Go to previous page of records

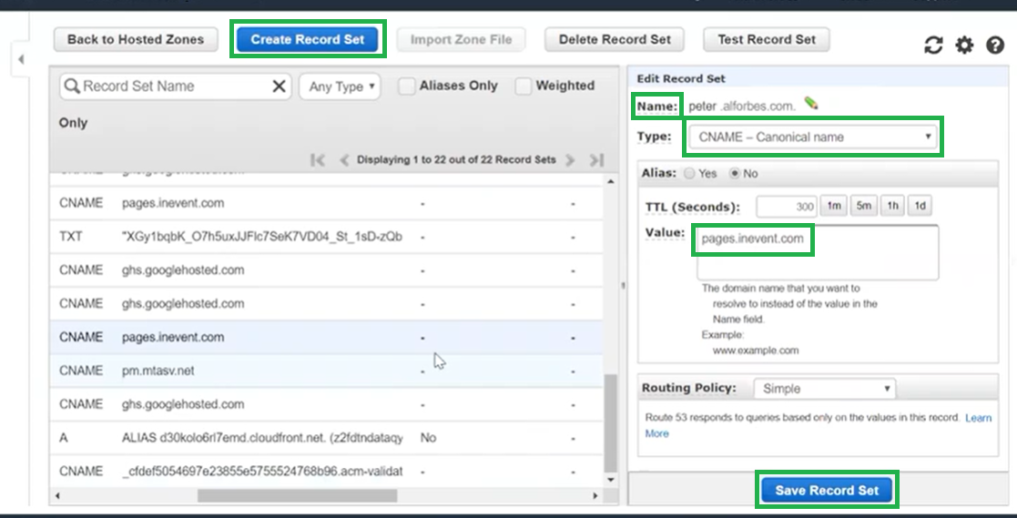click(x=344, y=160)
